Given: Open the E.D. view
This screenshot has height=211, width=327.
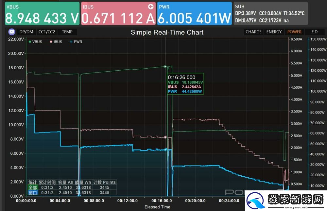Looking at the screenshot, I should (x=315, y=32).
